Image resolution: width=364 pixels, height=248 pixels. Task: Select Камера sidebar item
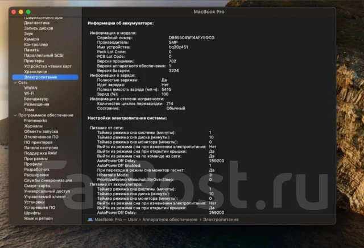click(32, 39)
